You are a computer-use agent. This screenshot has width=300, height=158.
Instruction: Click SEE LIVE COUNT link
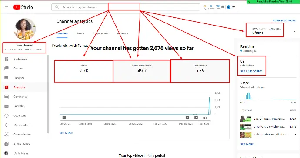point(251,72)
